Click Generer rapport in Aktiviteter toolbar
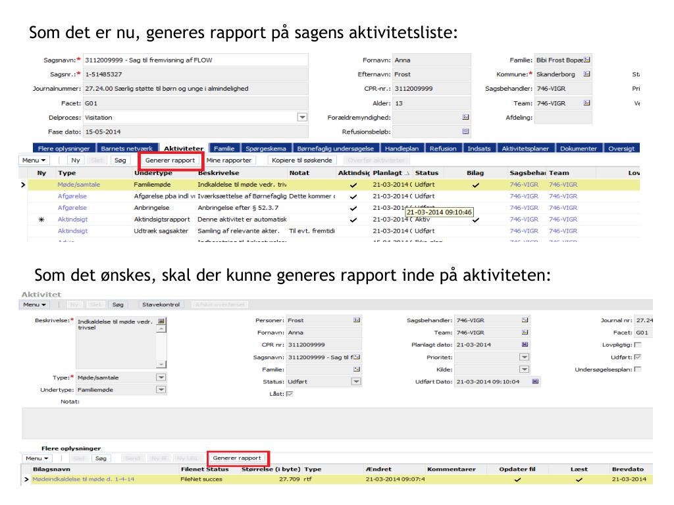This screenshot has width=674, height=505. tap(170, 160)
